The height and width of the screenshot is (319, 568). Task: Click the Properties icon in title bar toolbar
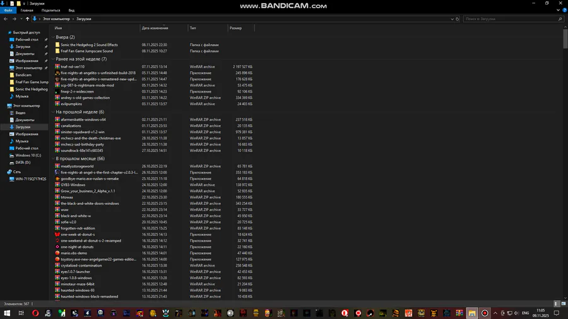(12, 3)
